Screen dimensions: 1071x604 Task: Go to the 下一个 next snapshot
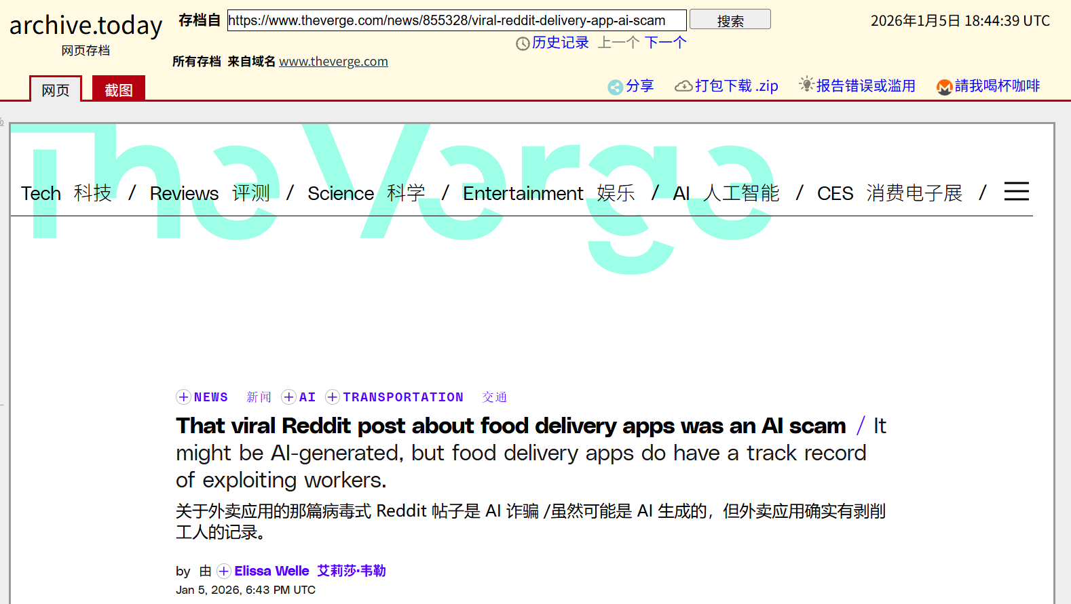(665, 43)
